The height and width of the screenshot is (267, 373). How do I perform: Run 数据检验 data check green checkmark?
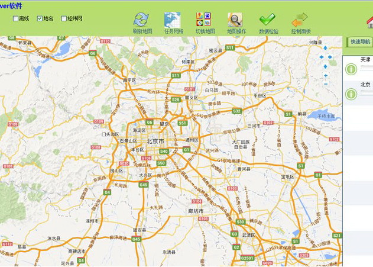click(x=267, y=20)
